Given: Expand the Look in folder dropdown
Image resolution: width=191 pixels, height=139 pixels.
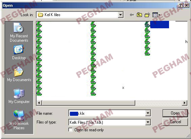Looking at the screenshot, I should click(x=120, y=15).
